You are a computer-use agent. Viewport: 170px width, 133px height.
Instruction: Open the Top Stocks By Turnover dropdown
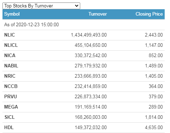(x=41, y=6)
